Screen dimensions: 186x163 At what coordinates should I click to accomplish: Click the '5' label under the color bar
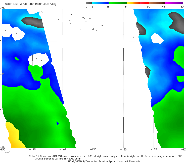pyautogui.click(x=92, y=7)
